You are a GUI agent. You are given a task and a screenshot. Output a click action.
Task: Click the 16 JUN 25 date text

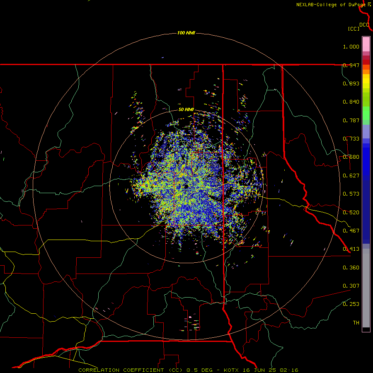[260, 370]
